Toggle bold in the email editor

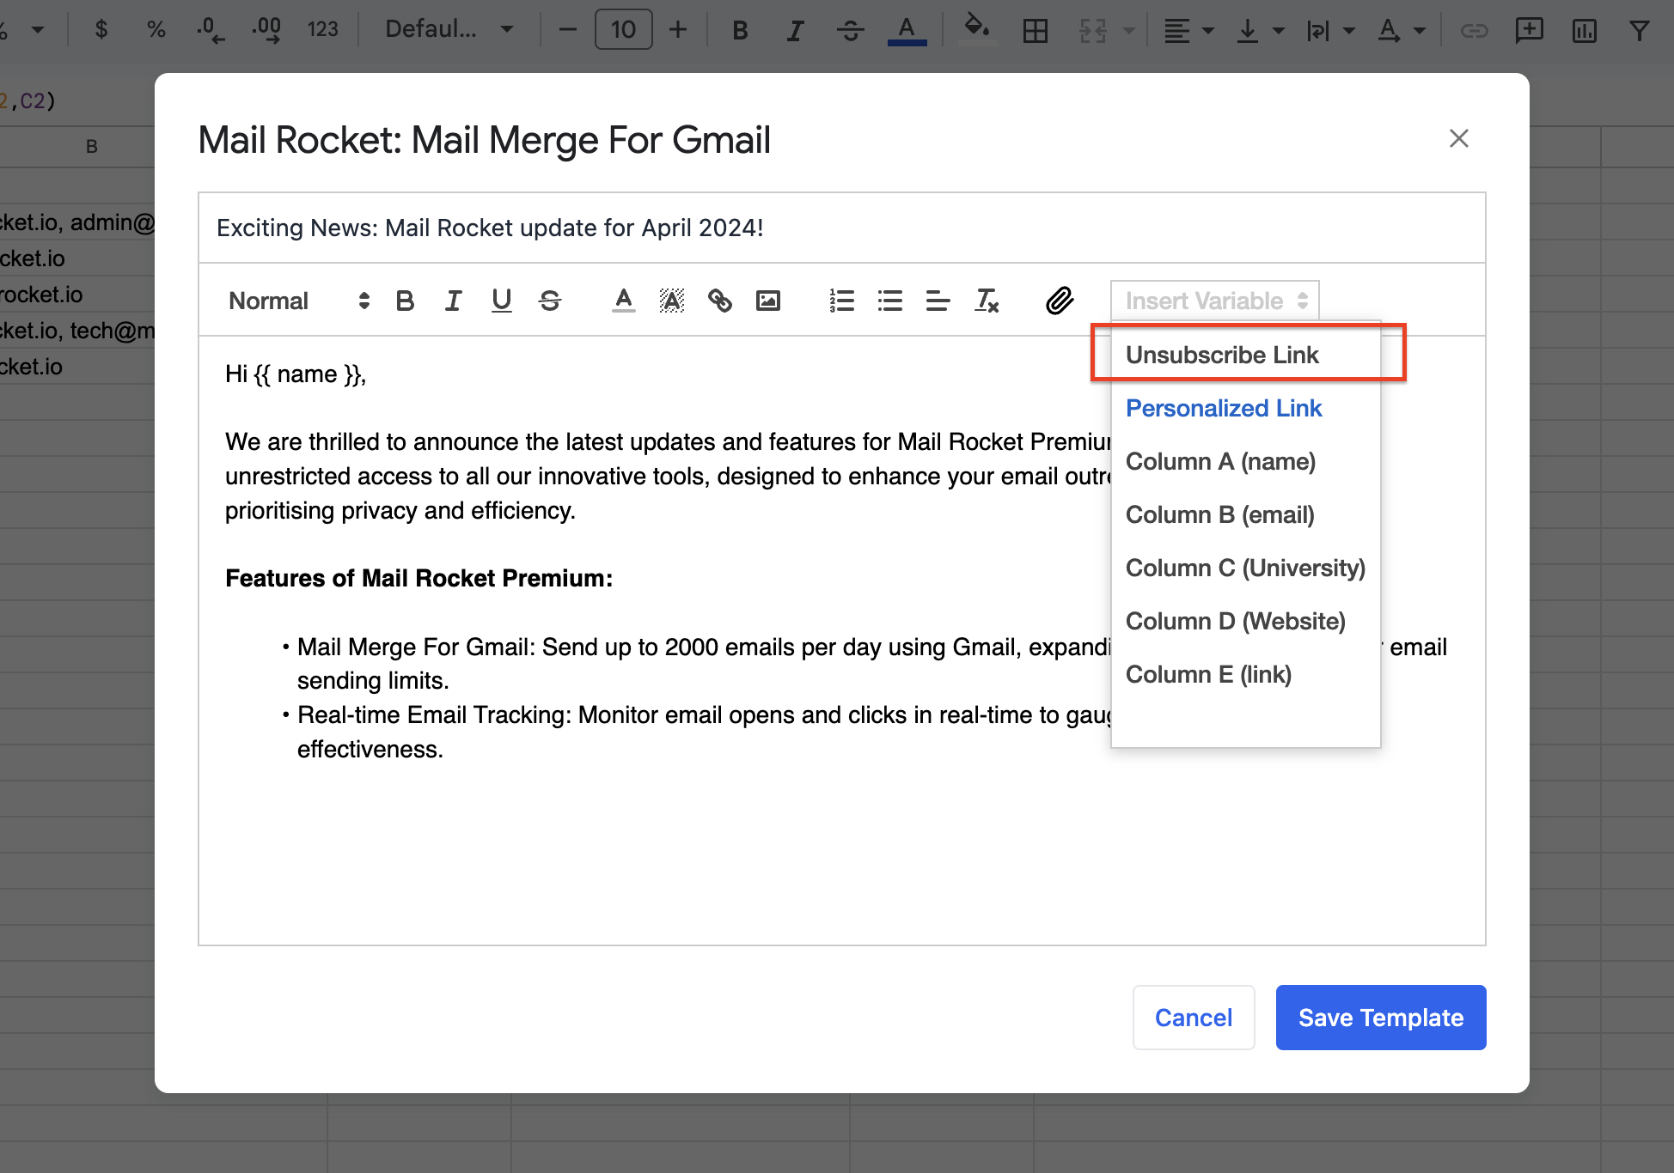point(405,301)
